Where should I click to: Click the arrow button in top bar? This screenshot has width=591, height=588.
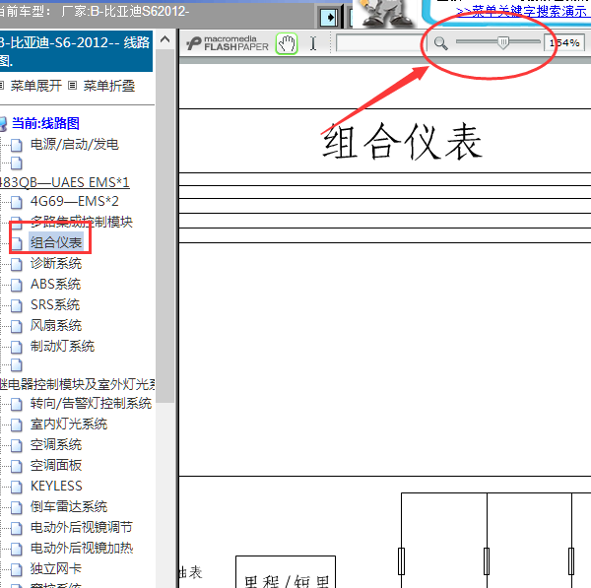329,17
